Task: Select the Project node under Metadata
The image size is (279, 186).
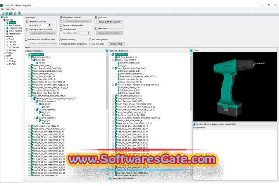Action: click(x=11, y=39)
